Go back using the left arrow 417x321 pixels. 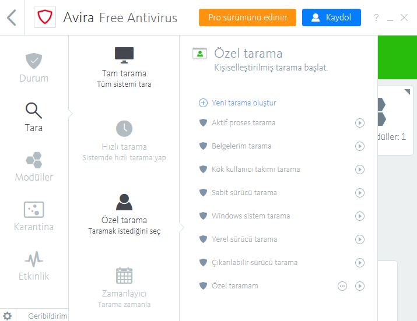[x=12, y=17]
